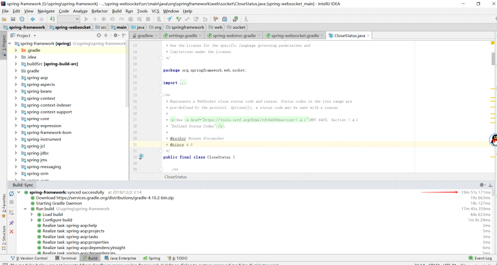Open the Refactor menu
The image size is (497, 265).
click(99, 11)
